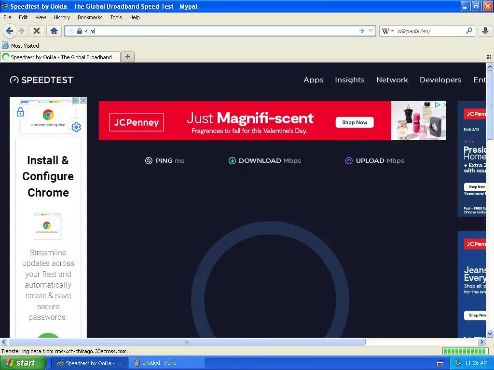Click the 'UPLOAD Mbps' label
The image size is (494, 370).
[380, 161]
